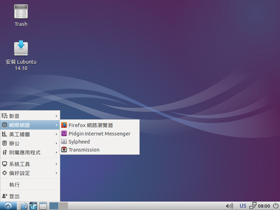Click the network connection tray icon
The height and width of the screenshot is (210, 280).
tap(253, 206)
